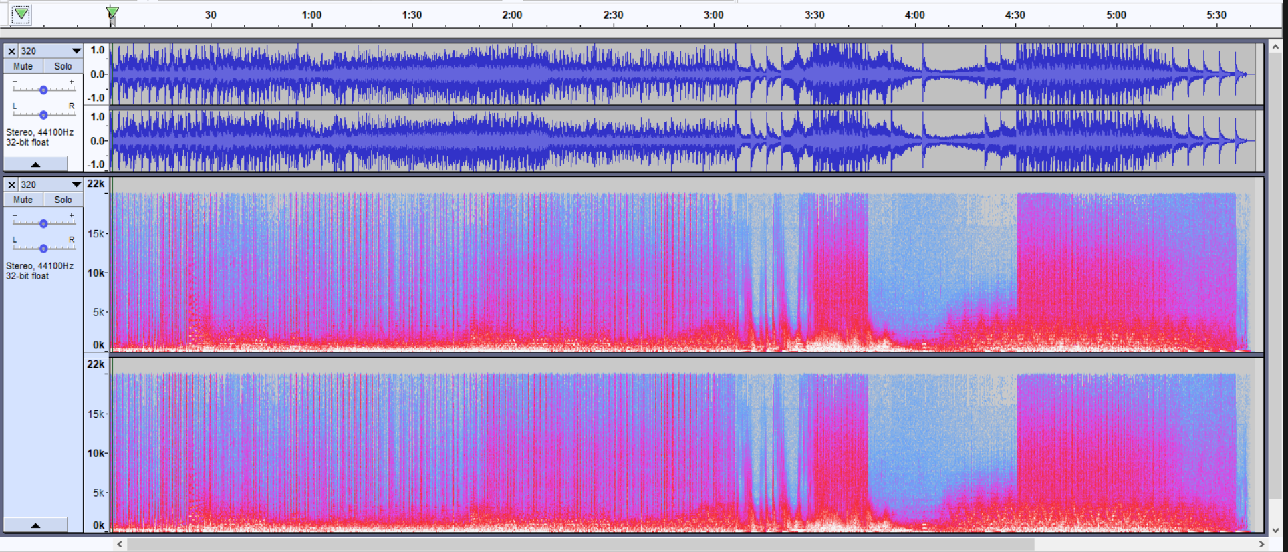
Task: Collapse the lower spectrogram track
Action: point(35,525)
